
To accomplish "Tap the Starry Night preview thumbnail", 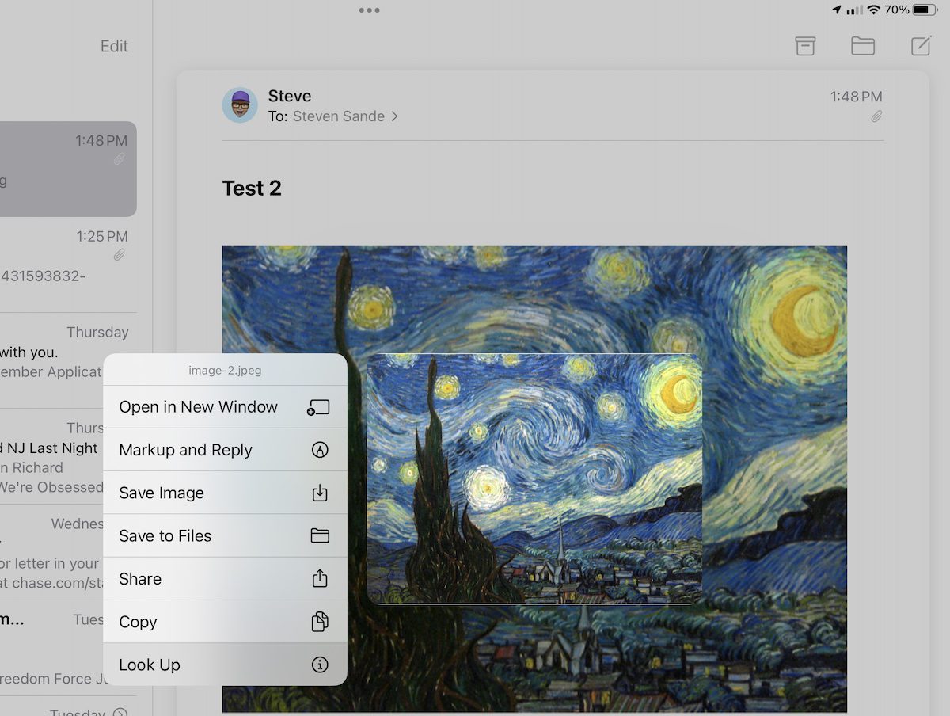I will [x=534, y=478].
